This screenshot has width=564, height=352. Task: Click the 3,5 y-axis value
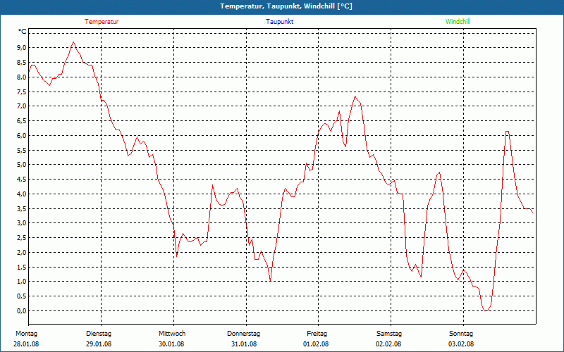(x=22, y=208)
